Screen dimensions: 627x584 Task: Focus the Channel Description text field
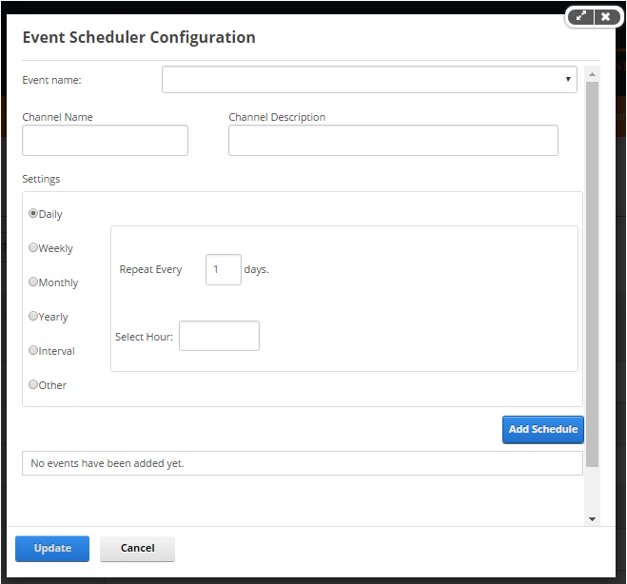393,141
